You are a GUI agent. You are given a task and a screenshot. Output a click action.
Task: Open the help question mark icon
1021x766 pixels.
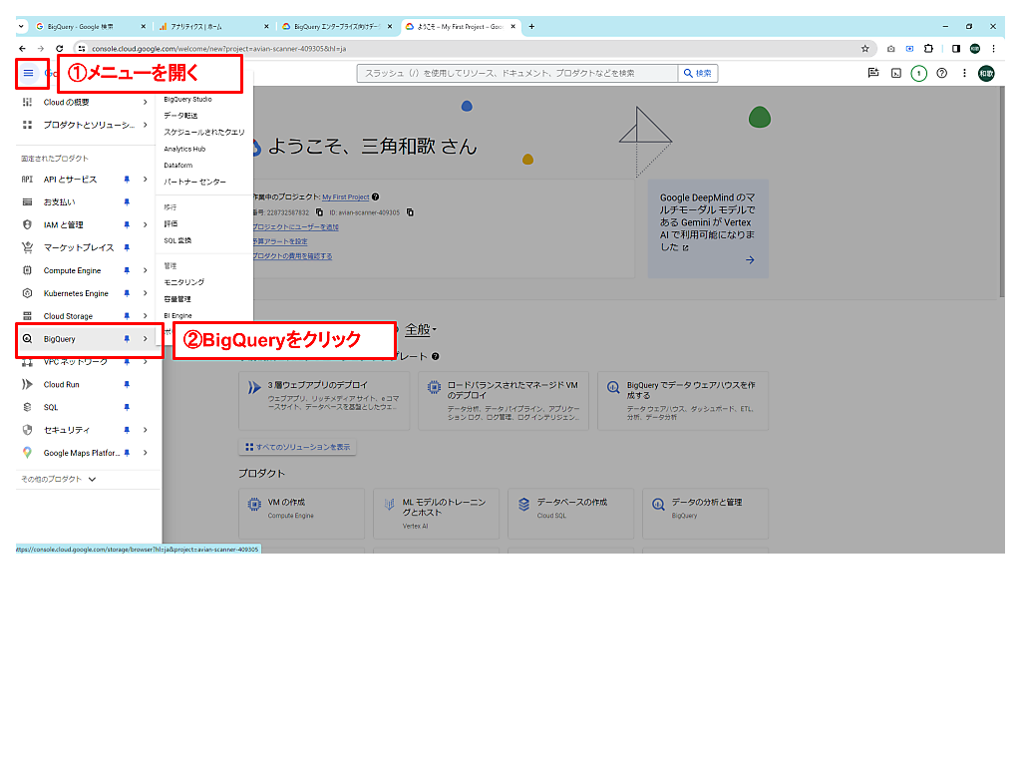941,73
